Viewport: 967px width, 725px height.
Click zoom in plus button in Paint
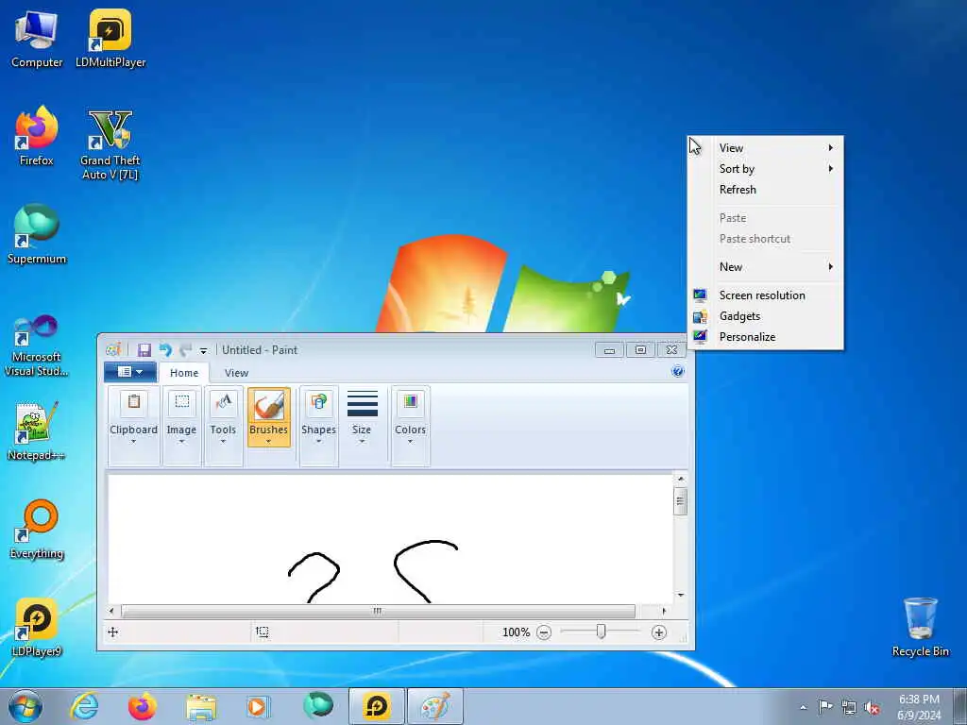pos(658,632)
